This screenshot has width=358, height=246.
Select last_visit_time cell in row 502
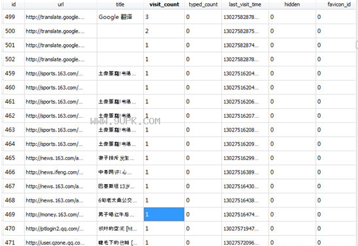pyautogui.click(x=245, y=59)
